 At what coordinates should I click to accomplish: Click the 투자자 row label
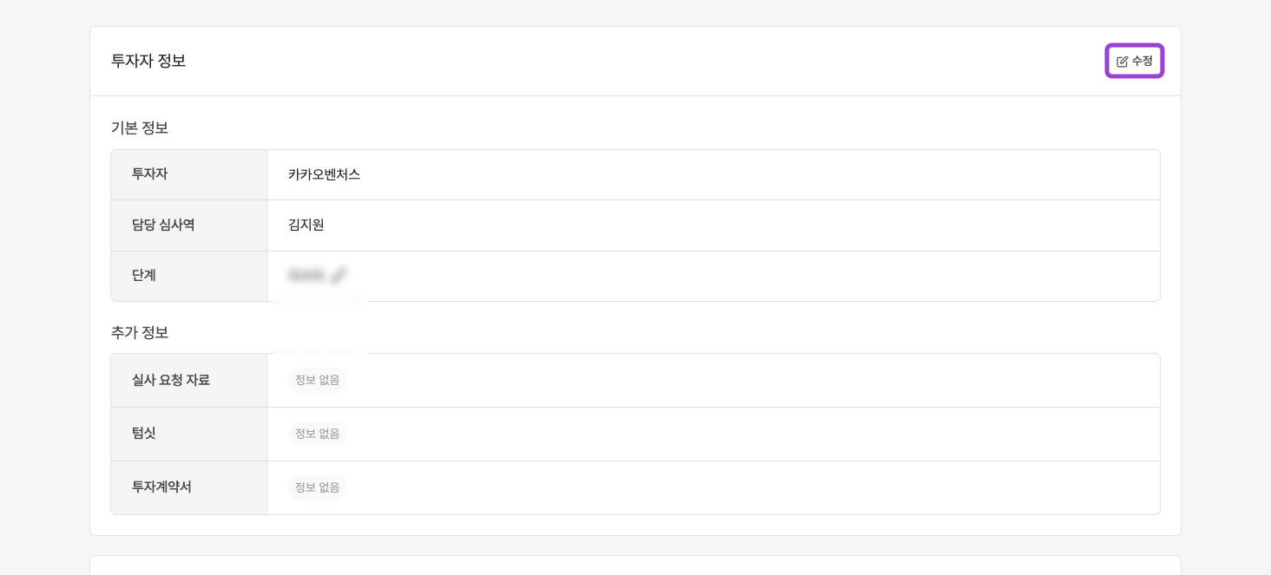pos(149,174)
